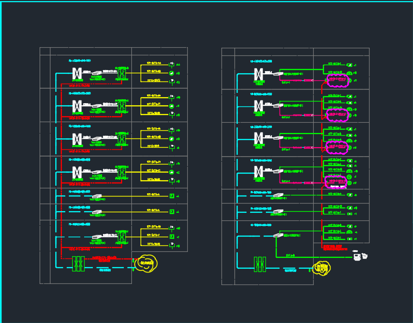413x323 pixels.
Task: Click the green circular outlet in the left diagram's top row
Action: tap(171, 73)
